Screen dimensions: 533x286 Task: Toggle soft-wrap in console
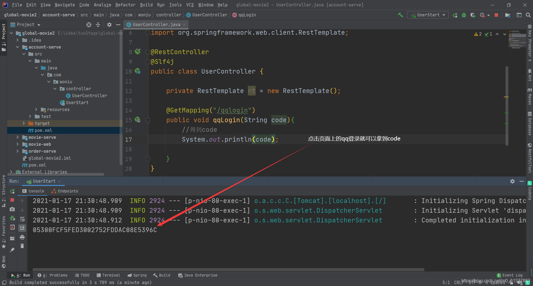pos(22,219)
